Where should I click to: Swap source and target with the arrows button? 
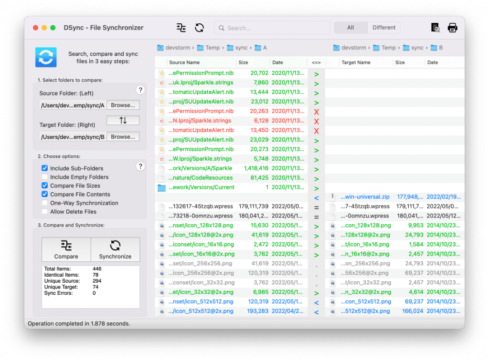(123, 120)
